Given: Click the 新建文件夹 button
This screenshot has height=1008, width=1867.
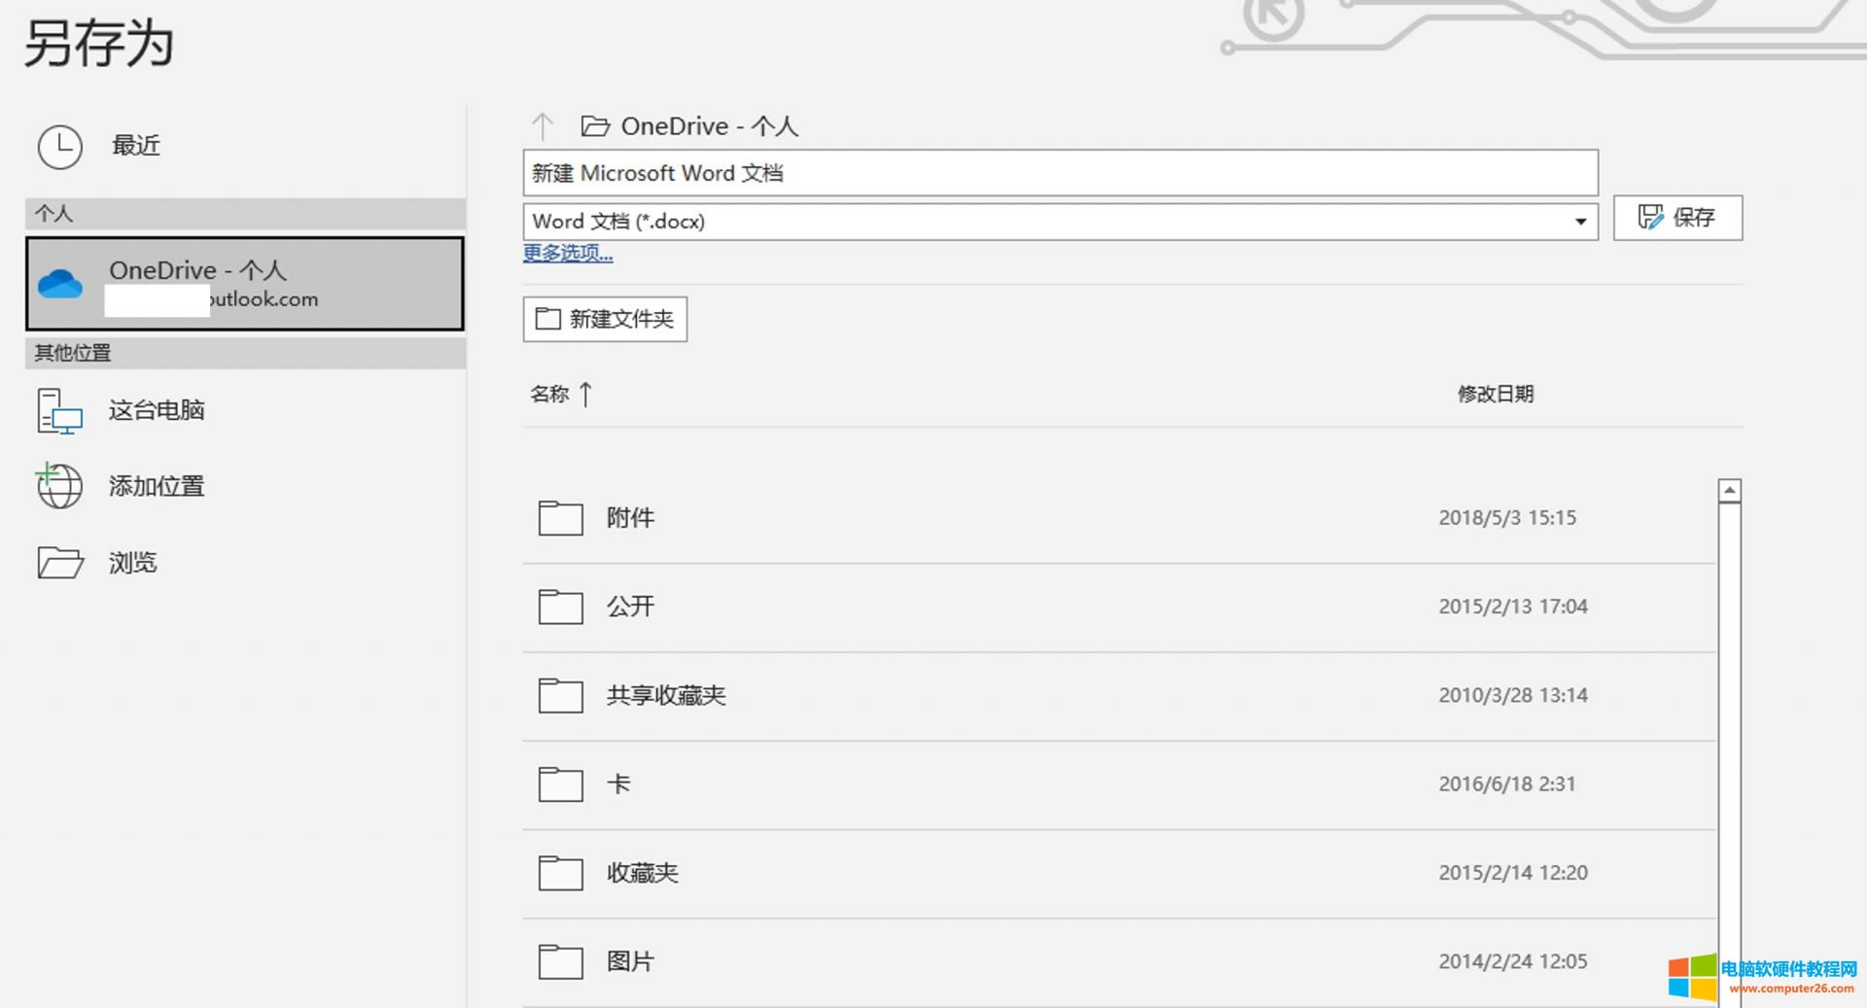Looking at the screenshot, I should [604, 319].
